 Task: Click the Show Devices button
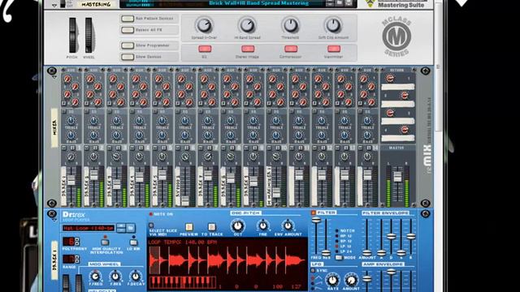tap(128, 57)
